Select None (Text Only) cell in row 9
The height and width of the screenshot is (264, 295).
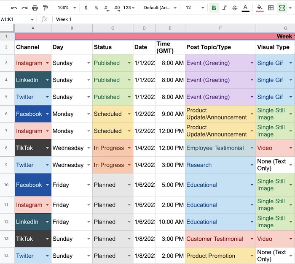point(276,165)
